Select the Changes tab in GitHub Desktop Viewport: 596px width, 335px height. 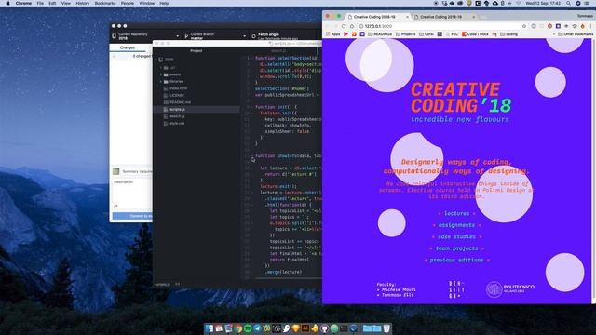tap(128, 47)
